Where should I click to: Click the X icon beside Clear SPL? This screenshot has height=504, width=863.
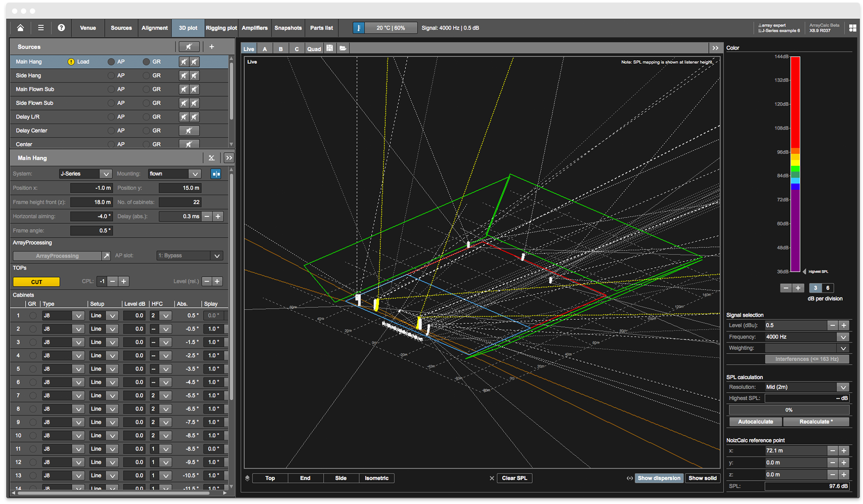[x=492, y=478]
